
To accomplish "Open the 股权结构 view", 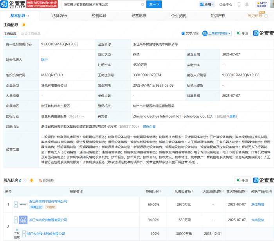I will pos(46,180).
